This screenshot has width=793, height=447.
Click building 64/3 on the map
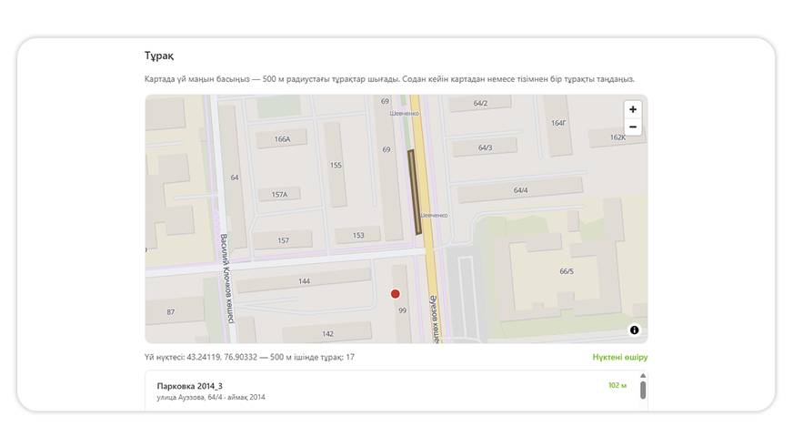[485, 147]
